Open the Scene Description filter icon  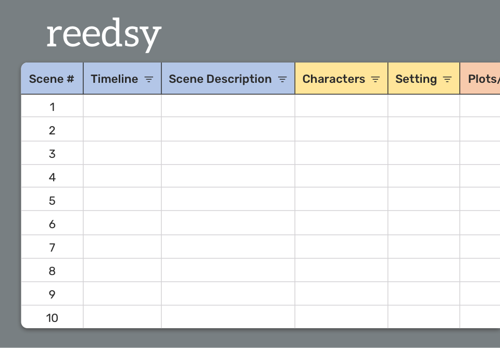click(x=283, y=79)
